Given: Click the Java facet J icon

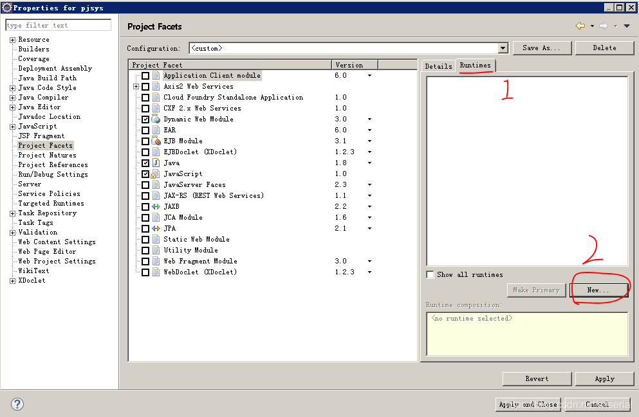Looking at the screenshot, I should [156, 163].
